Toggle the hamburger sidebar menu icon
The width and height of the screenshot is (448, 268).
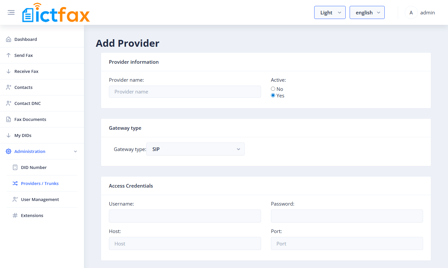(x=11, y=12)
